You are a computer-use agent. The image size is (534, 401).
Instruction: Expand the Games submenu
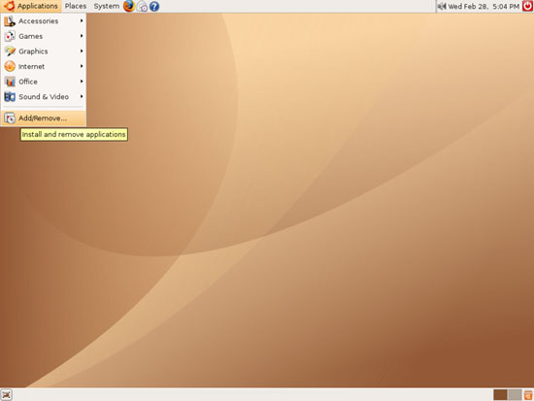(44, 36)
